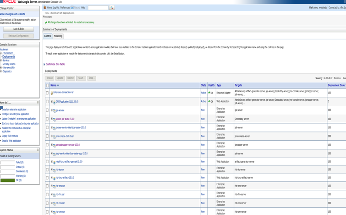Click the igs-service enterprise app icon
346x215 pixels.
pos(54,111)
